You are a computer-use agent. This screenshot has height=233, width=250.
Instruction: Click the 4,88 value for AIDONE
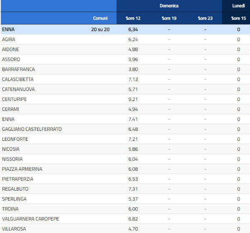[x=133, y=49]
